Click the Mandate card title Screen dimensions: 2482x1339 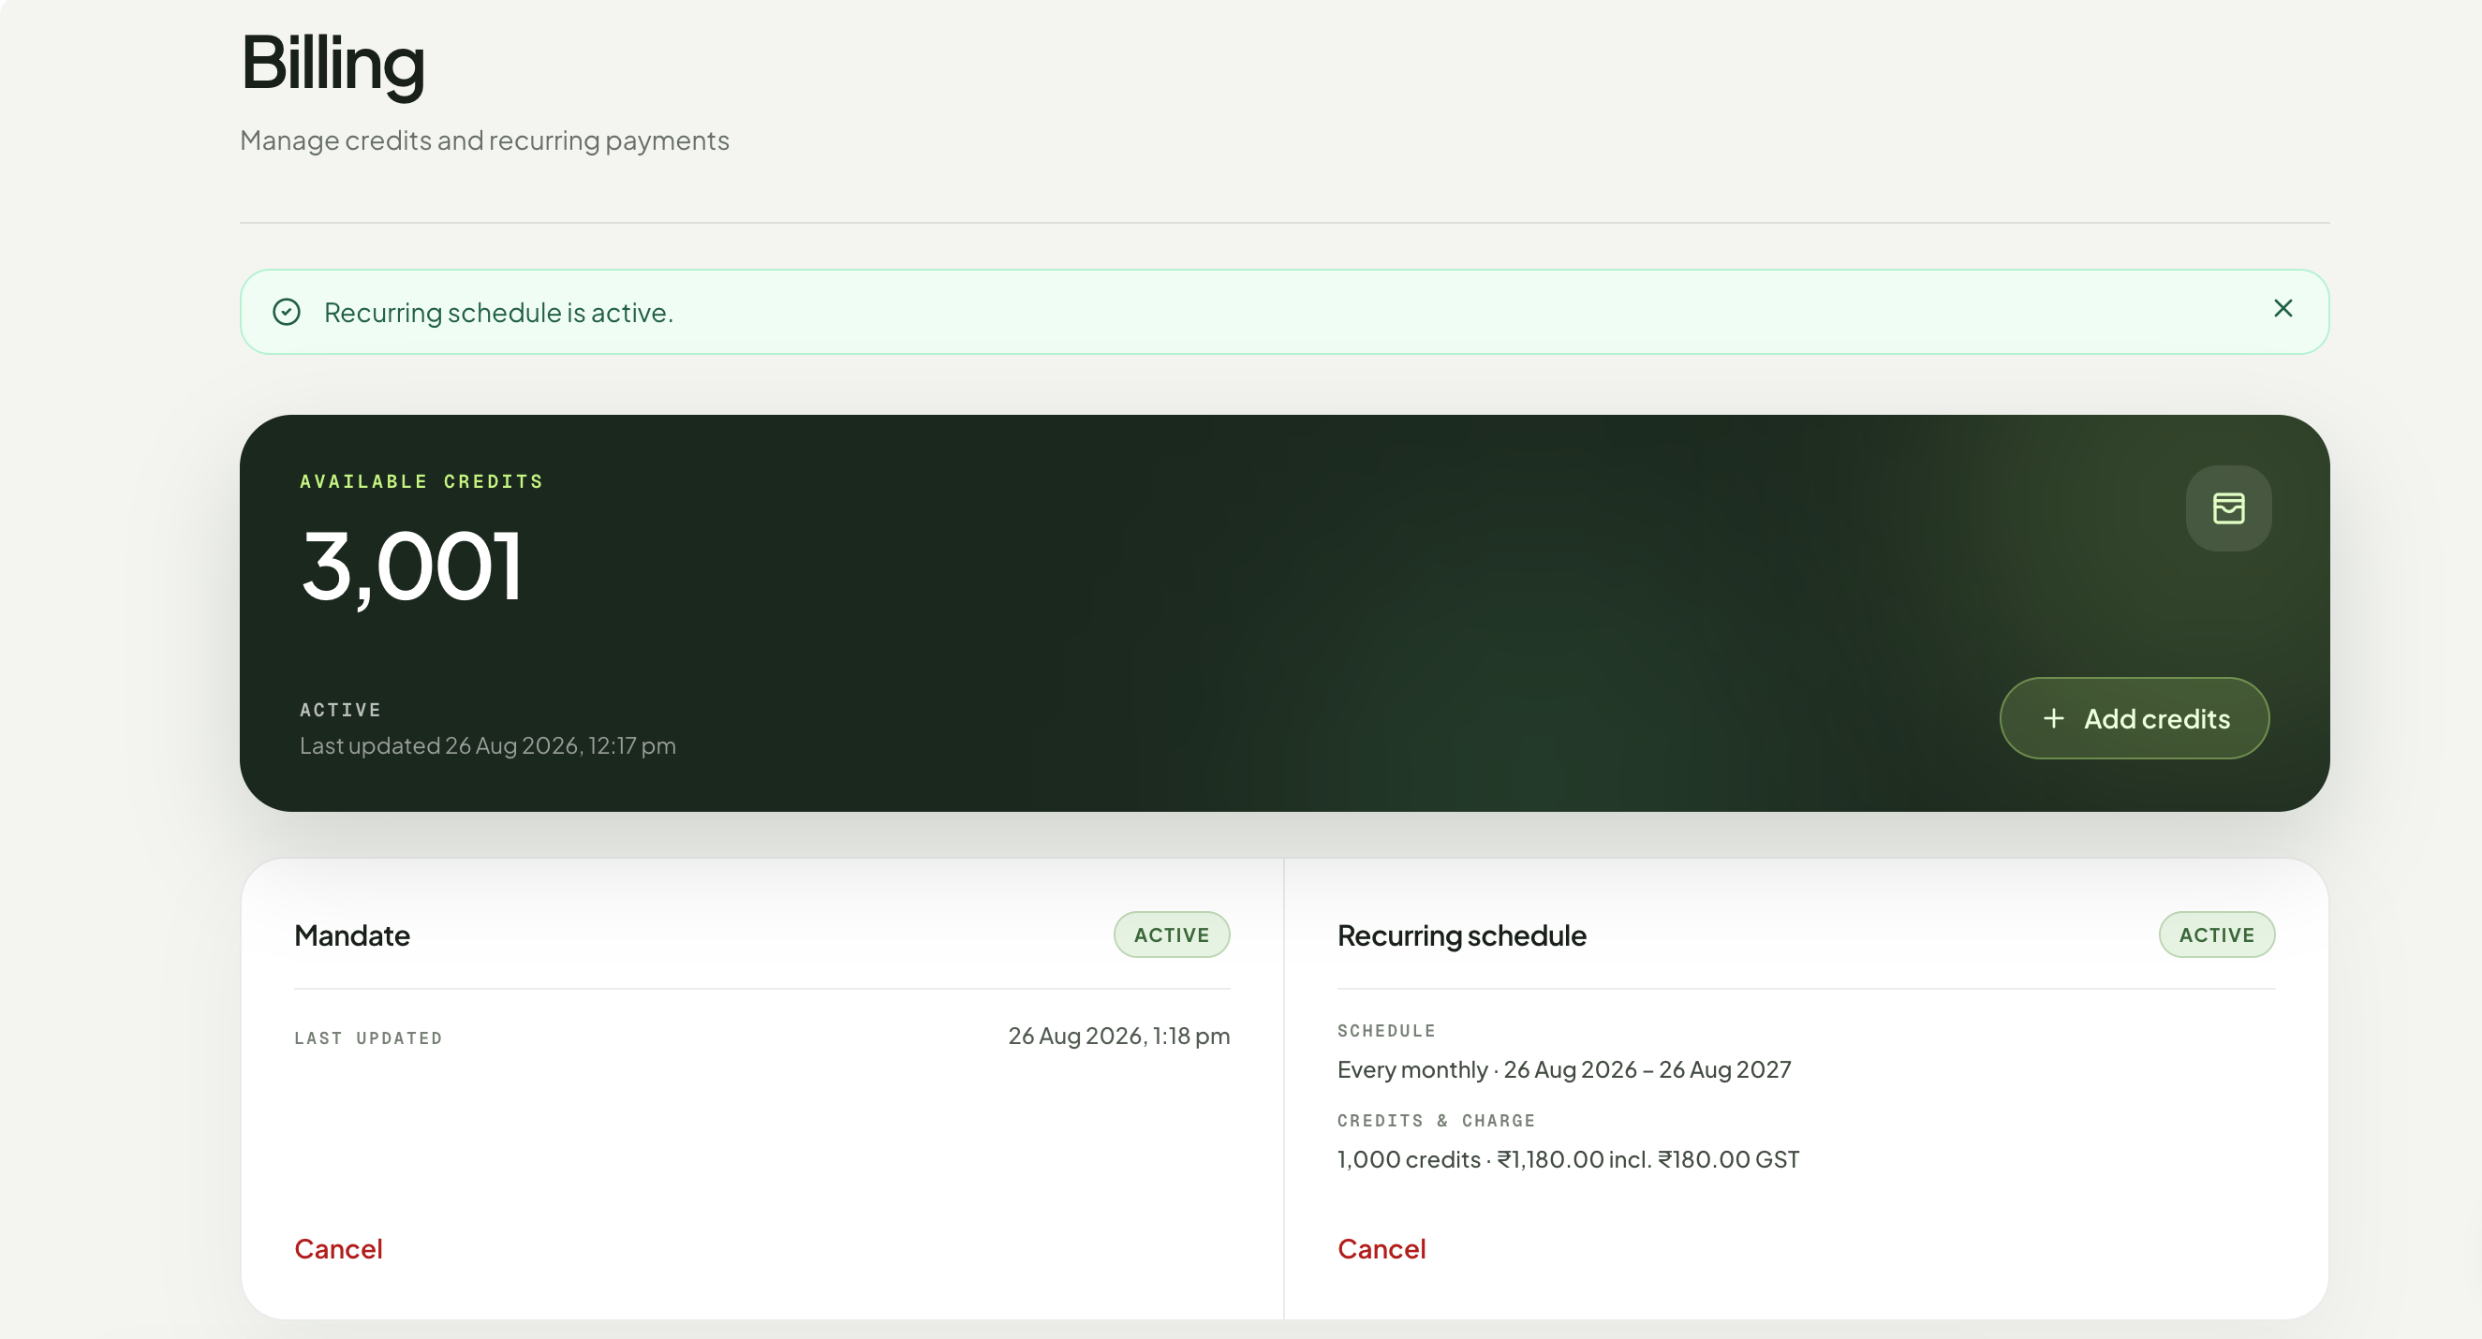tap(351, 935)
